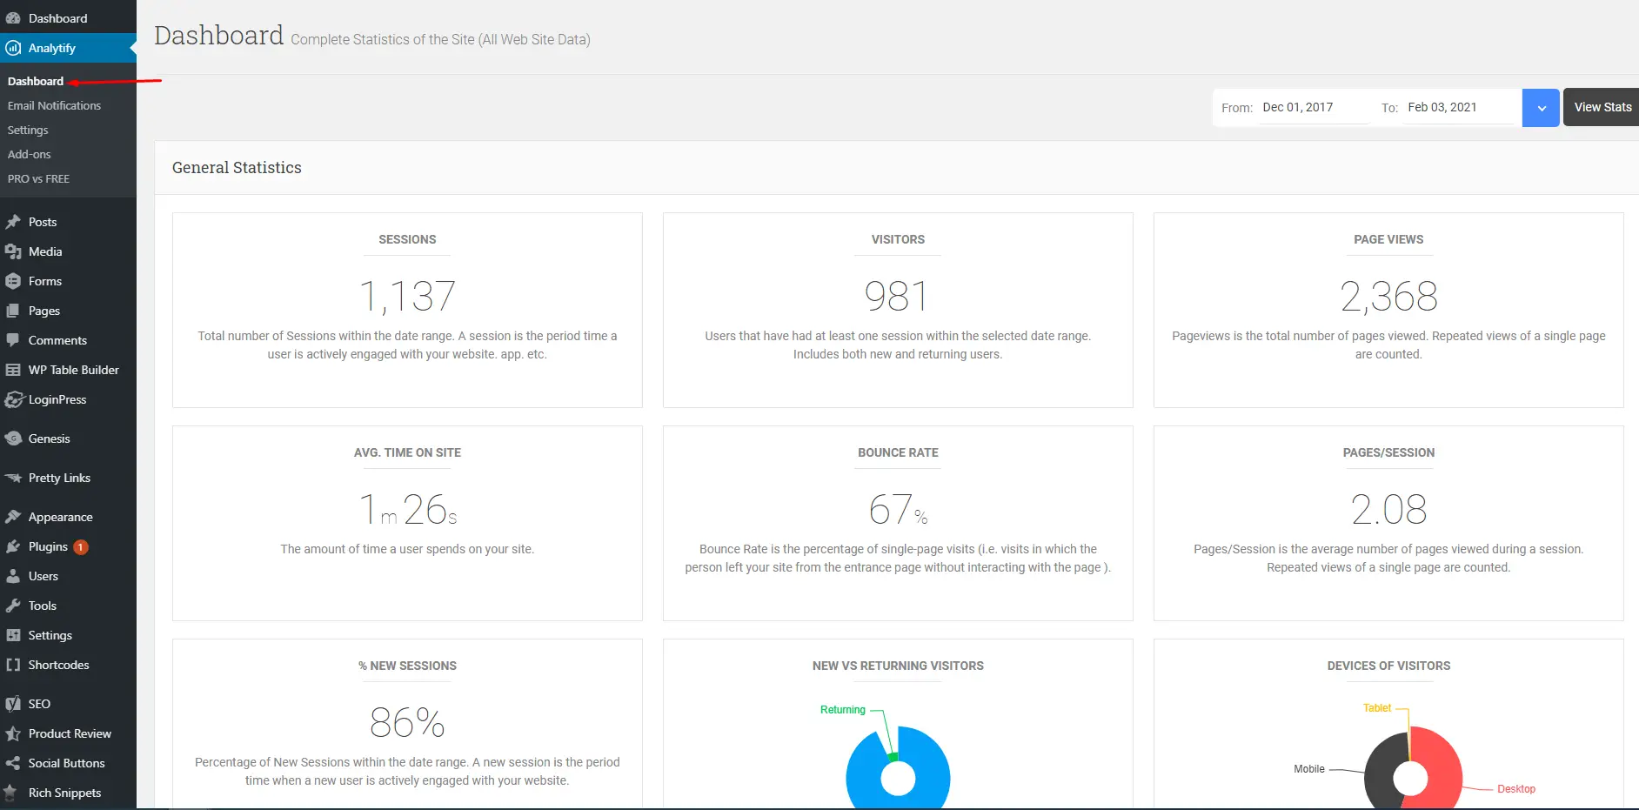Open the Comments menu link
Screen dimensions: 1639x810
(57, 340)
